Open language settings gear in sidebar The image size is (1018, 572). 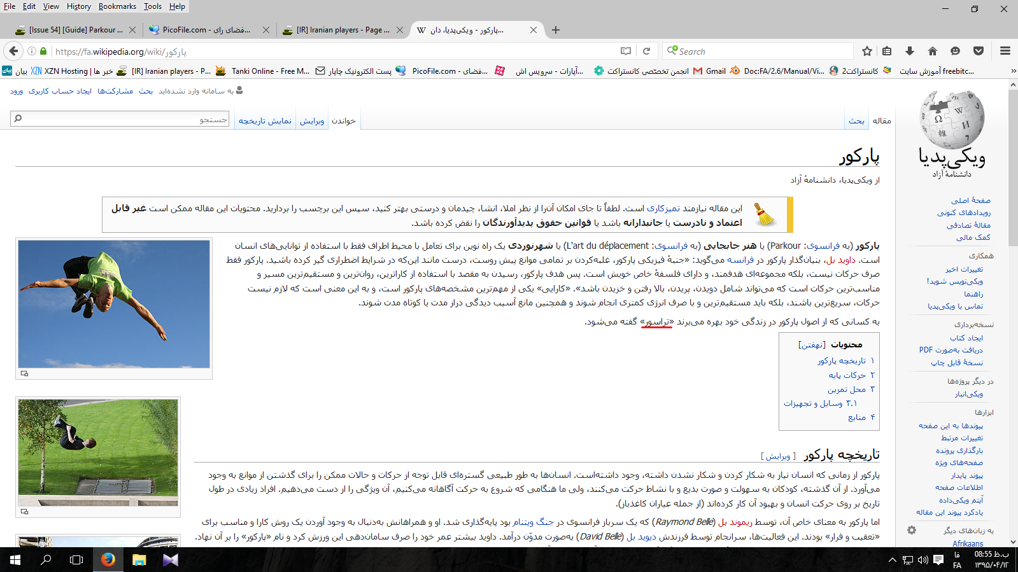coord(912,530)
